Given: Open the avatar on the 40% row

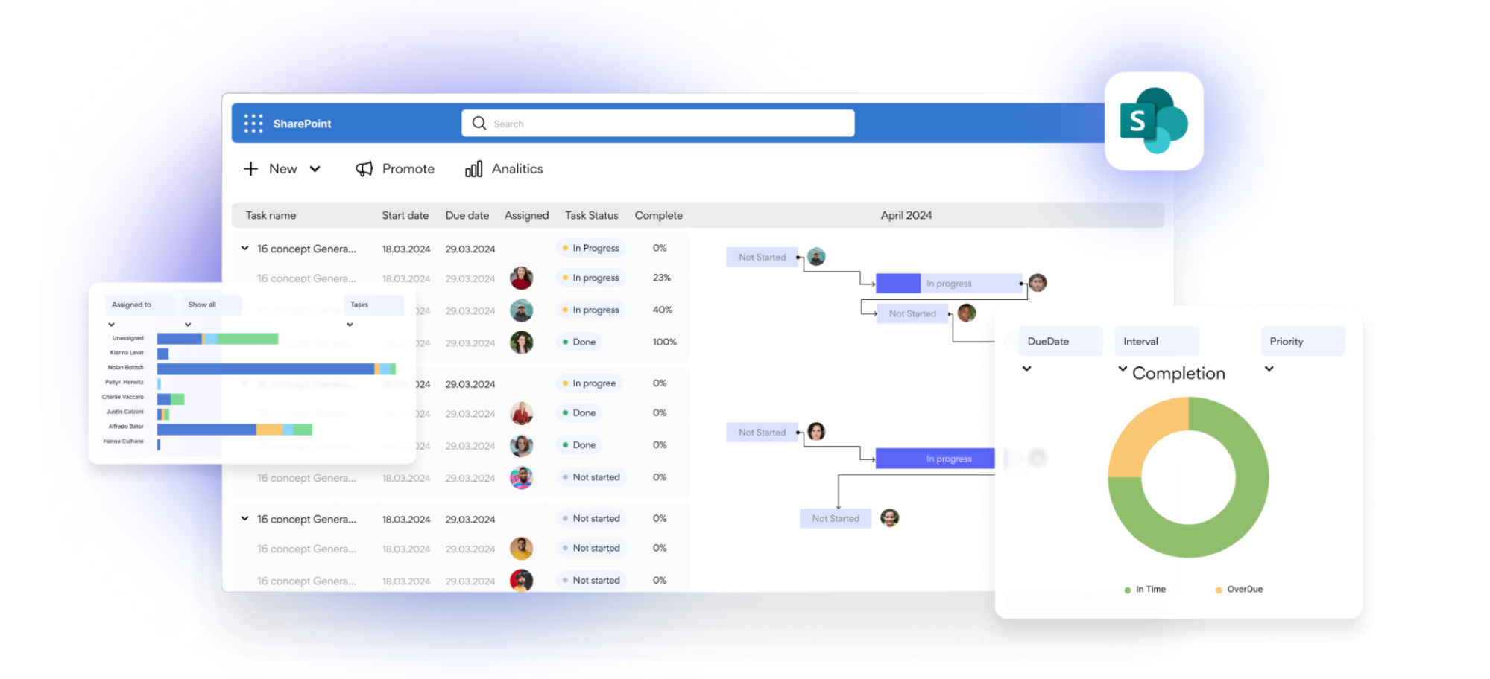Looking at the screenshot, I should click(x=522, y=310).
